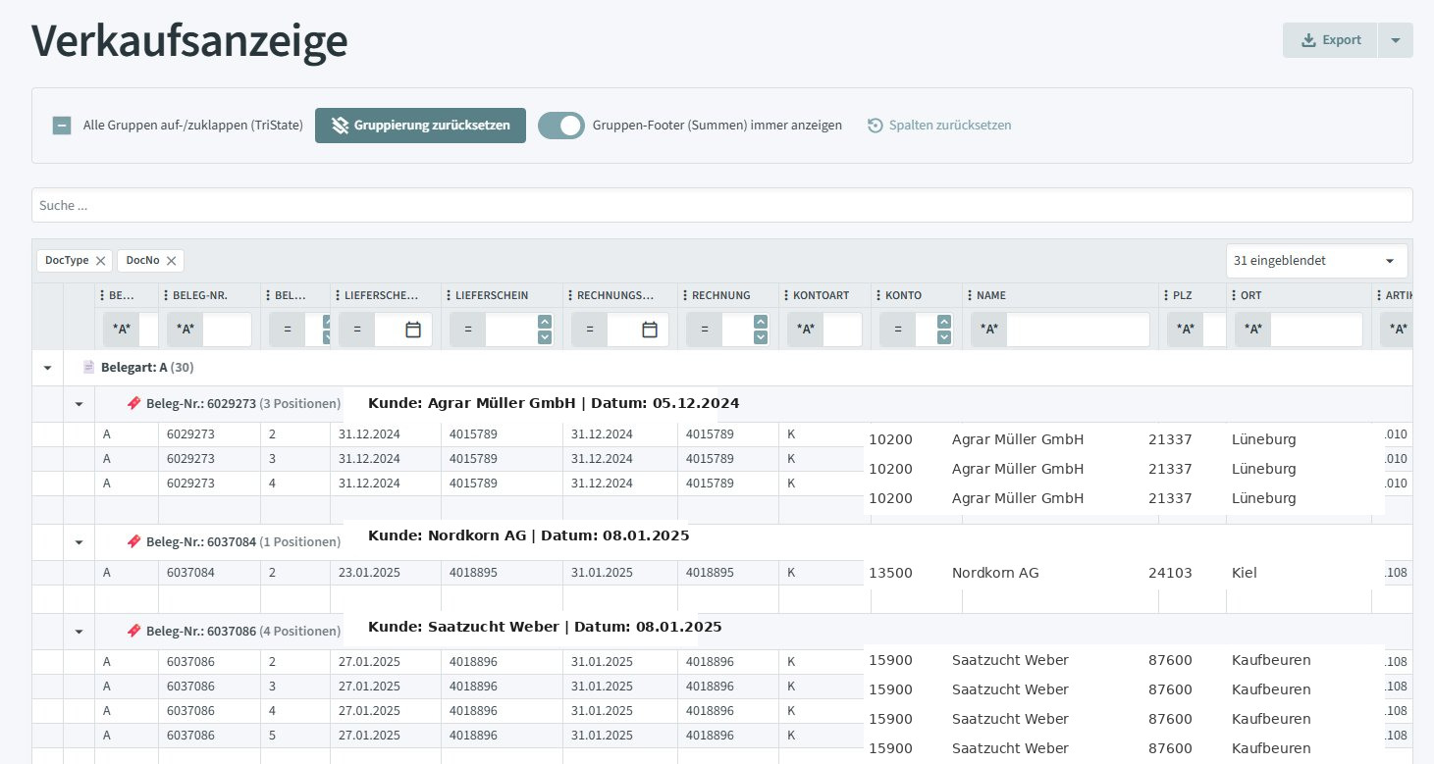Open the calendar picker in the LIEFERSCHEIN date filter
This screenshot has height=764, width=1434.
pyautogui.click(x=409, y=330)
